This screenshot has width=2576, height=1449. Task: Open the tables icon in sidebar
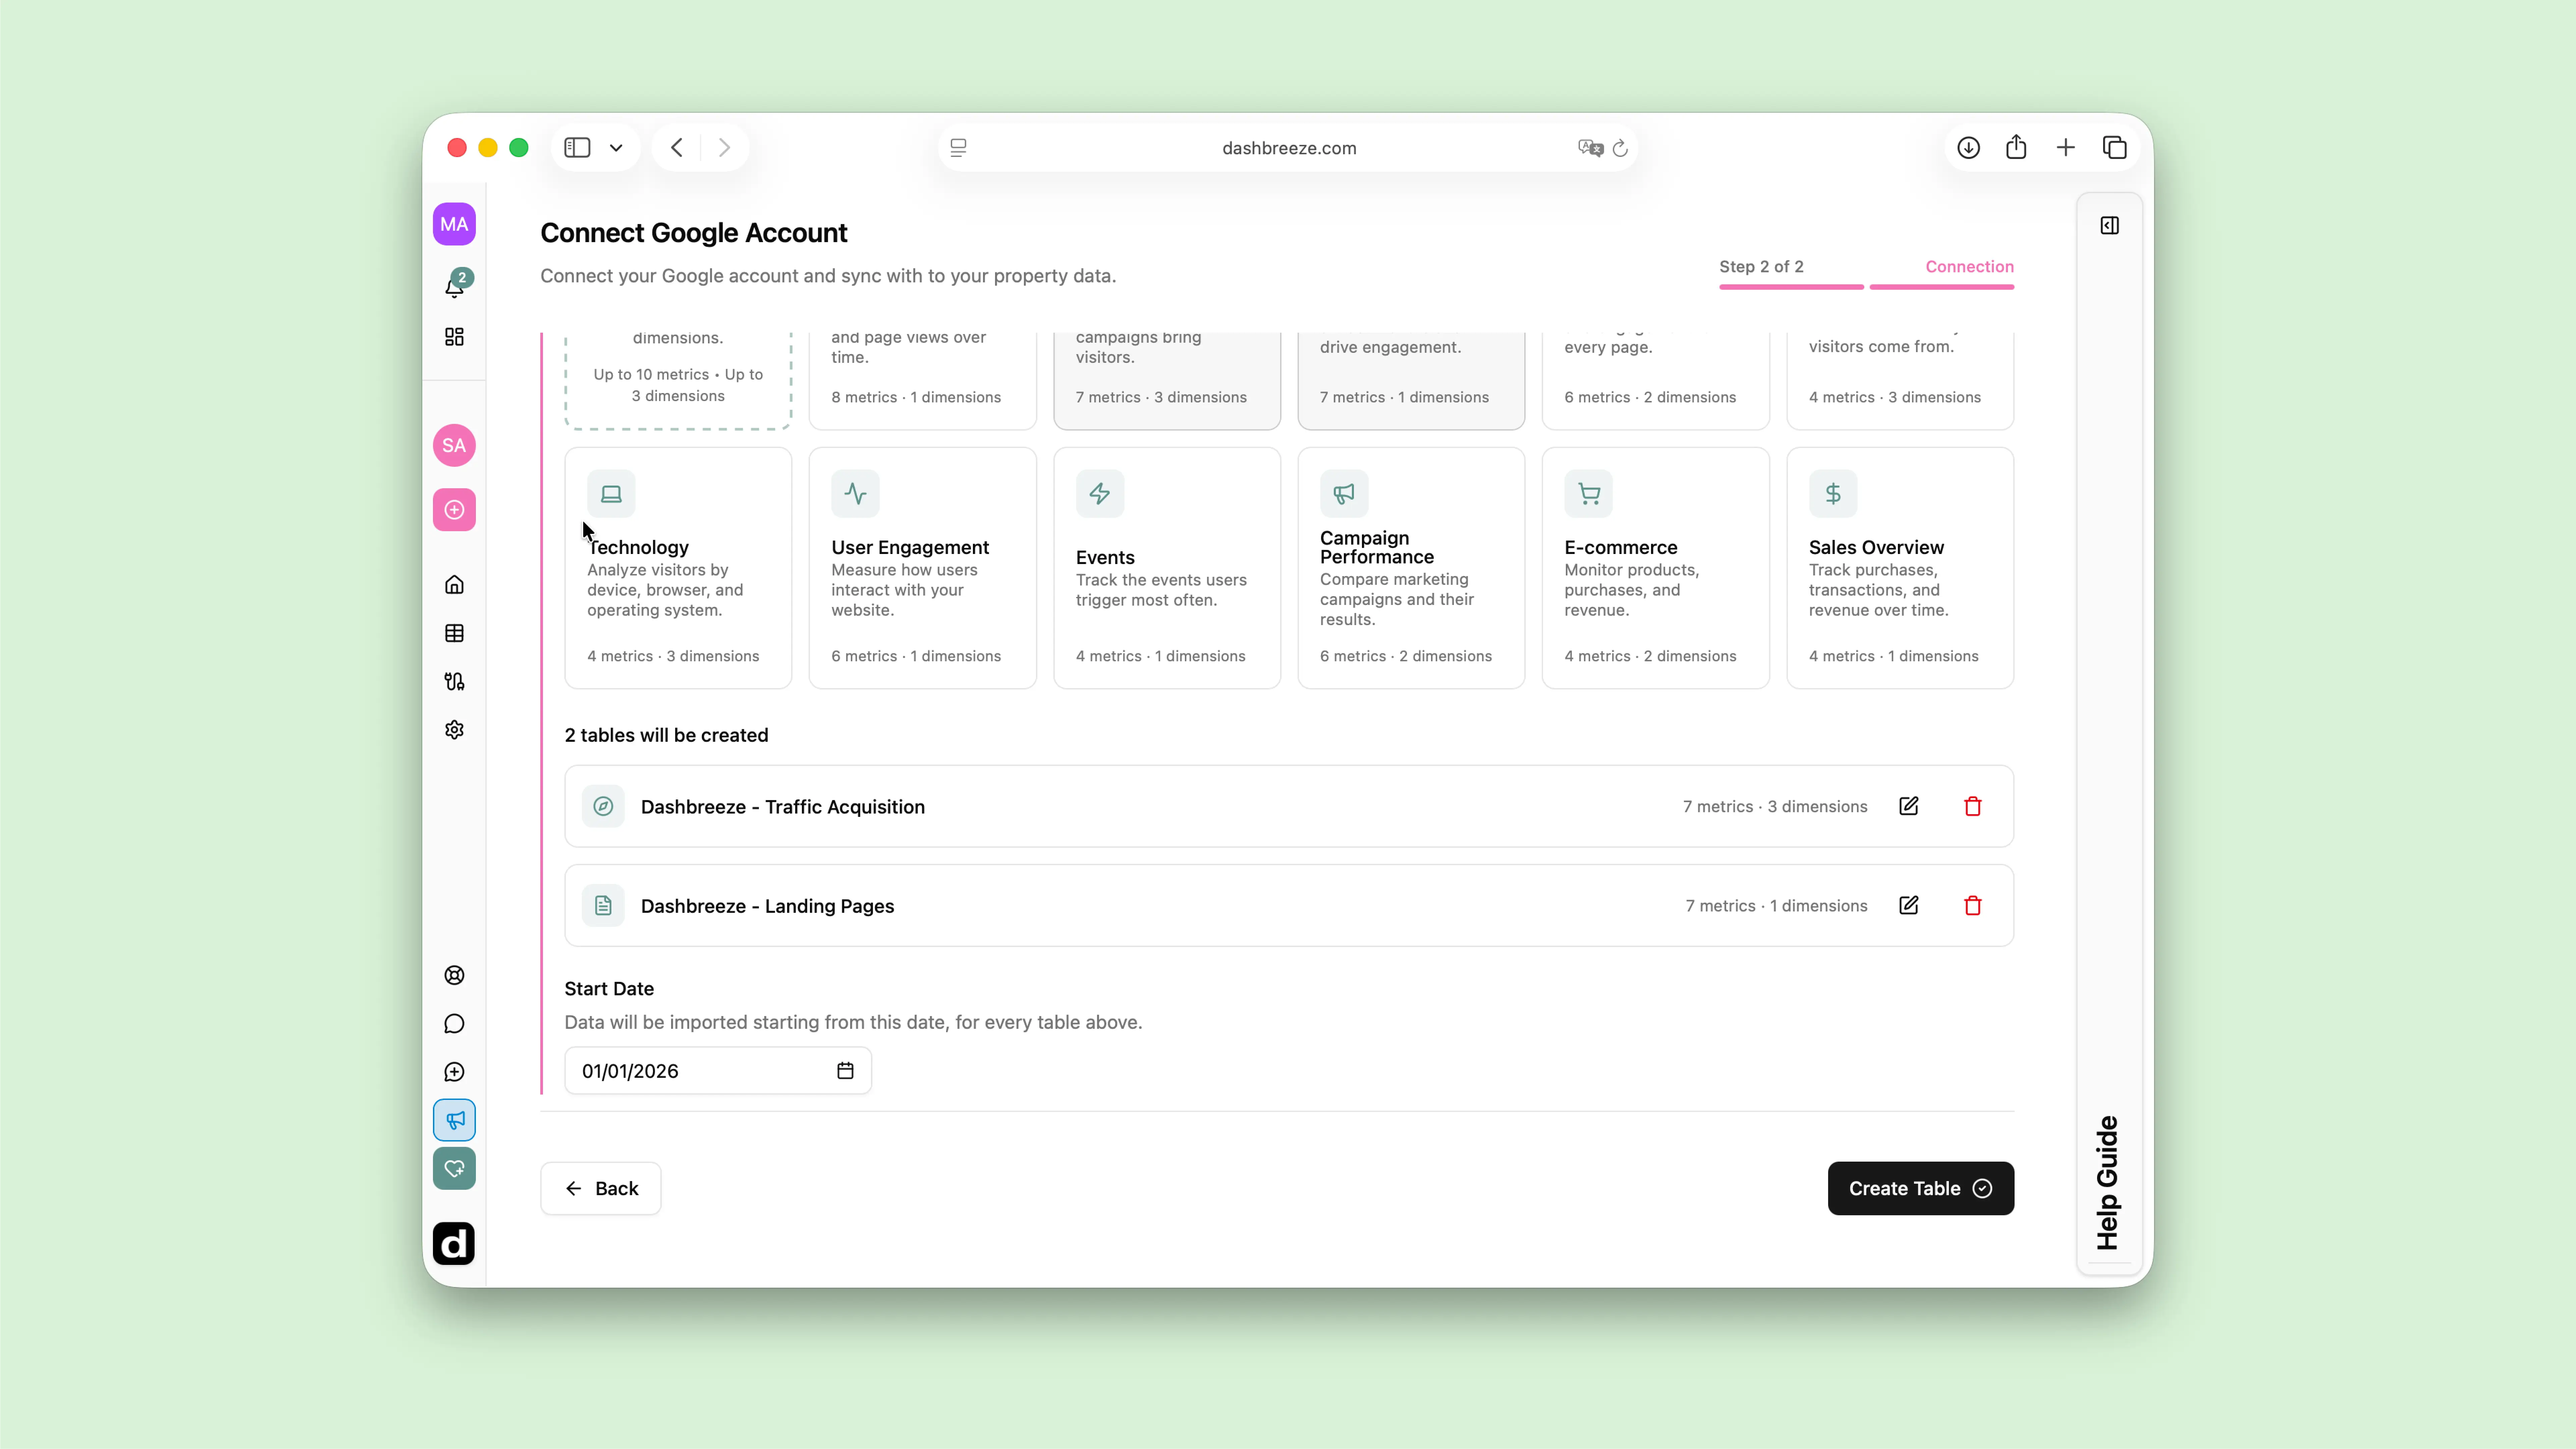pyautogui.click(x=454, y=633)
